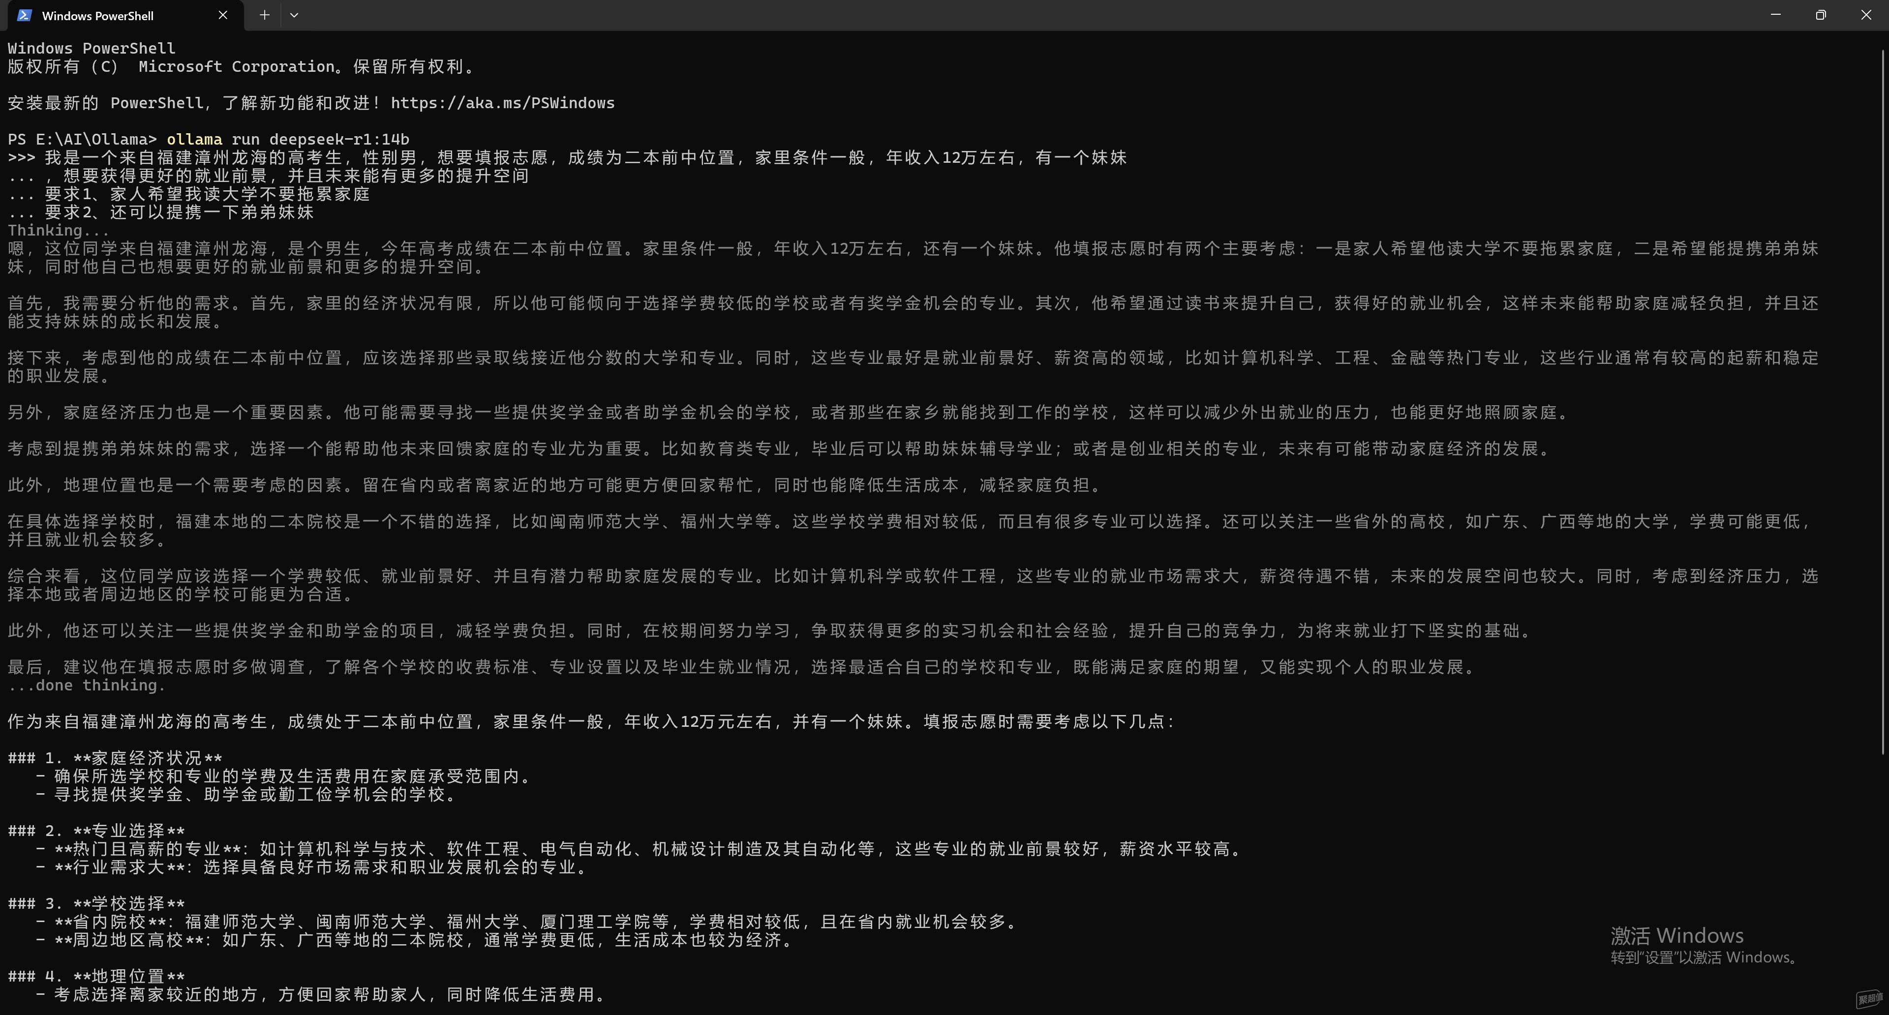Viewport: 1889px width, 1015px height.
Task: Click the paragraph starting with '此外，地理位置也是'
Action: [x=555, y=485]
